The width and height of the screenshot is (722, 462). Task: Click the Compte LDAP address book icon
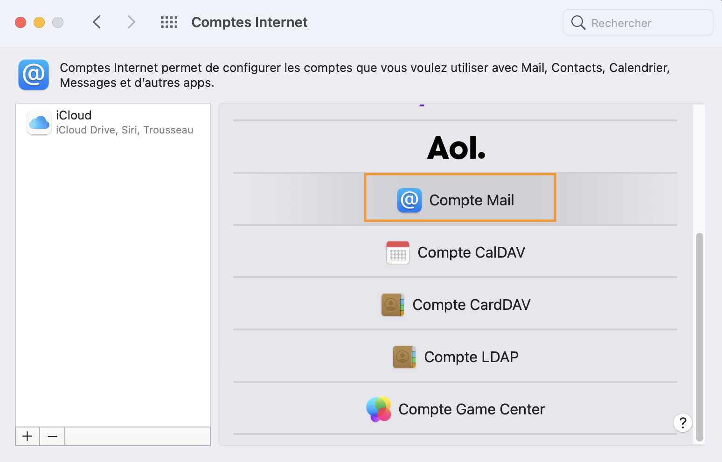[x=404, y=357]
